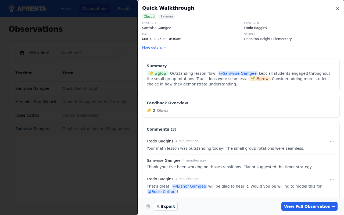The width and height of the screenshot is (344, 215).
Task: Click the #glow tag in Summary
Action: pos(158,73)
